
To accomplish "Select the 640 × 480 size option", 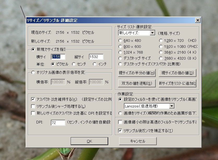I will click(x=120, y=41).
